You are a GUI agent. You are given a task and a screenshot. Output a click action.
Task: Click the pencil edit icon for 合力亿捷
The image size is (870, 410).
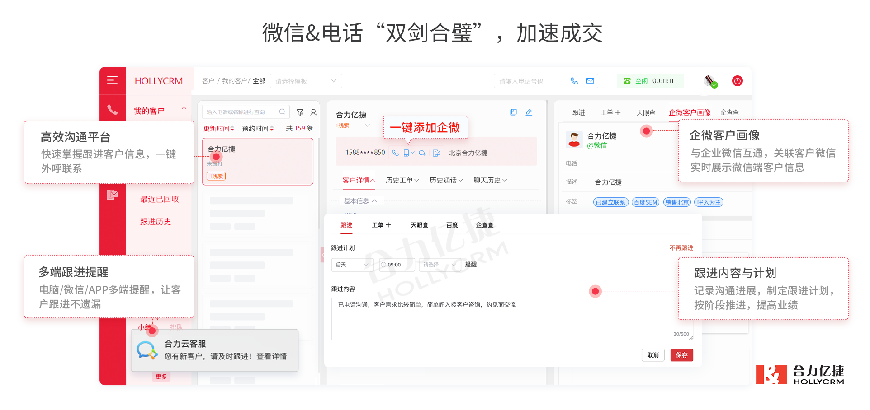point(529,112)
